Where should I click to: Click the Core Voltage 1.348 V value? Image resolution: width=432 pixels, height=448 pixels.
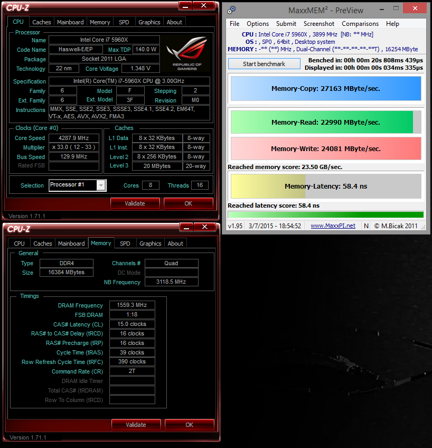(x=140, y=69)
